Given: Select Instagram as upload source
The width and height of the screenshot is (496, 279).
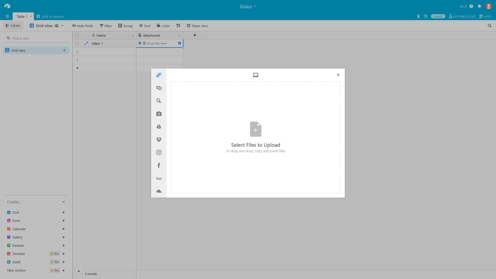Looking at the screenshot, I should tap(159, 152).
